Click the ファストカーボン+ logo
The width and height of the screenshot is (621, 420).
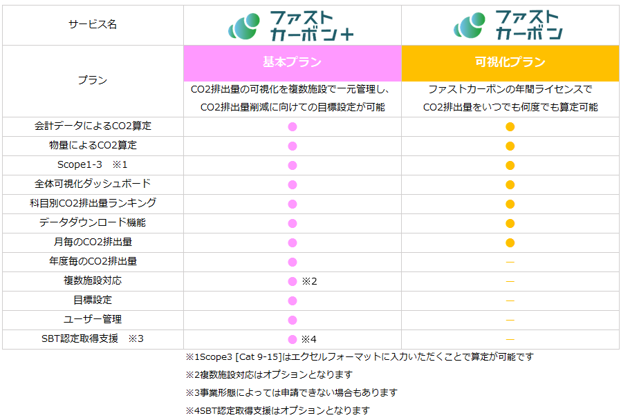[x=291, y=26]
